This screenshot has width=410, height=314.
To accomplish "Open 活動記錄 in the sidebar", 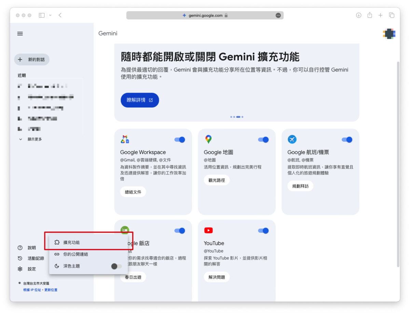I will (x=31, y=258).
